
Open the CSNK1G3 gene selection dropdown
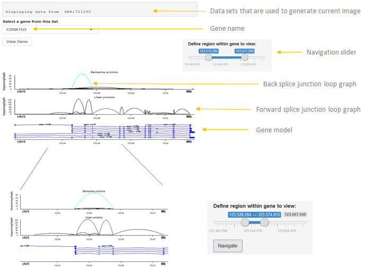pyautogui.click(x=50, y=29)
